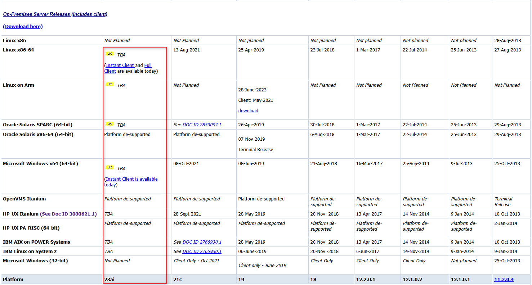Click the UPD badge in Microsoft Windows x64 row

(110, 168)
